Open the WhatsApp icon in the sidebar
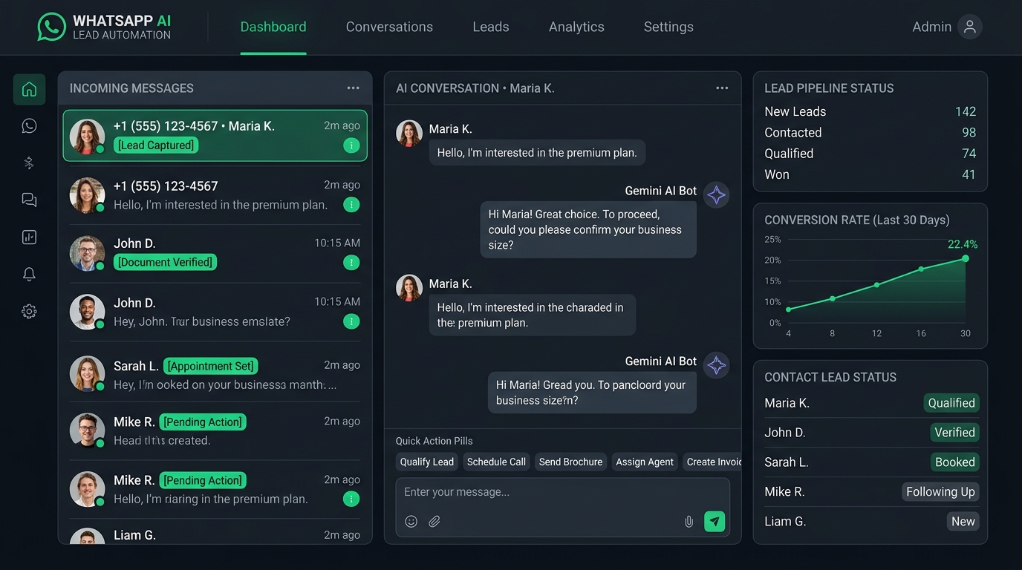This screenshot has width=1022, height=570. click(x=29, y=126)
